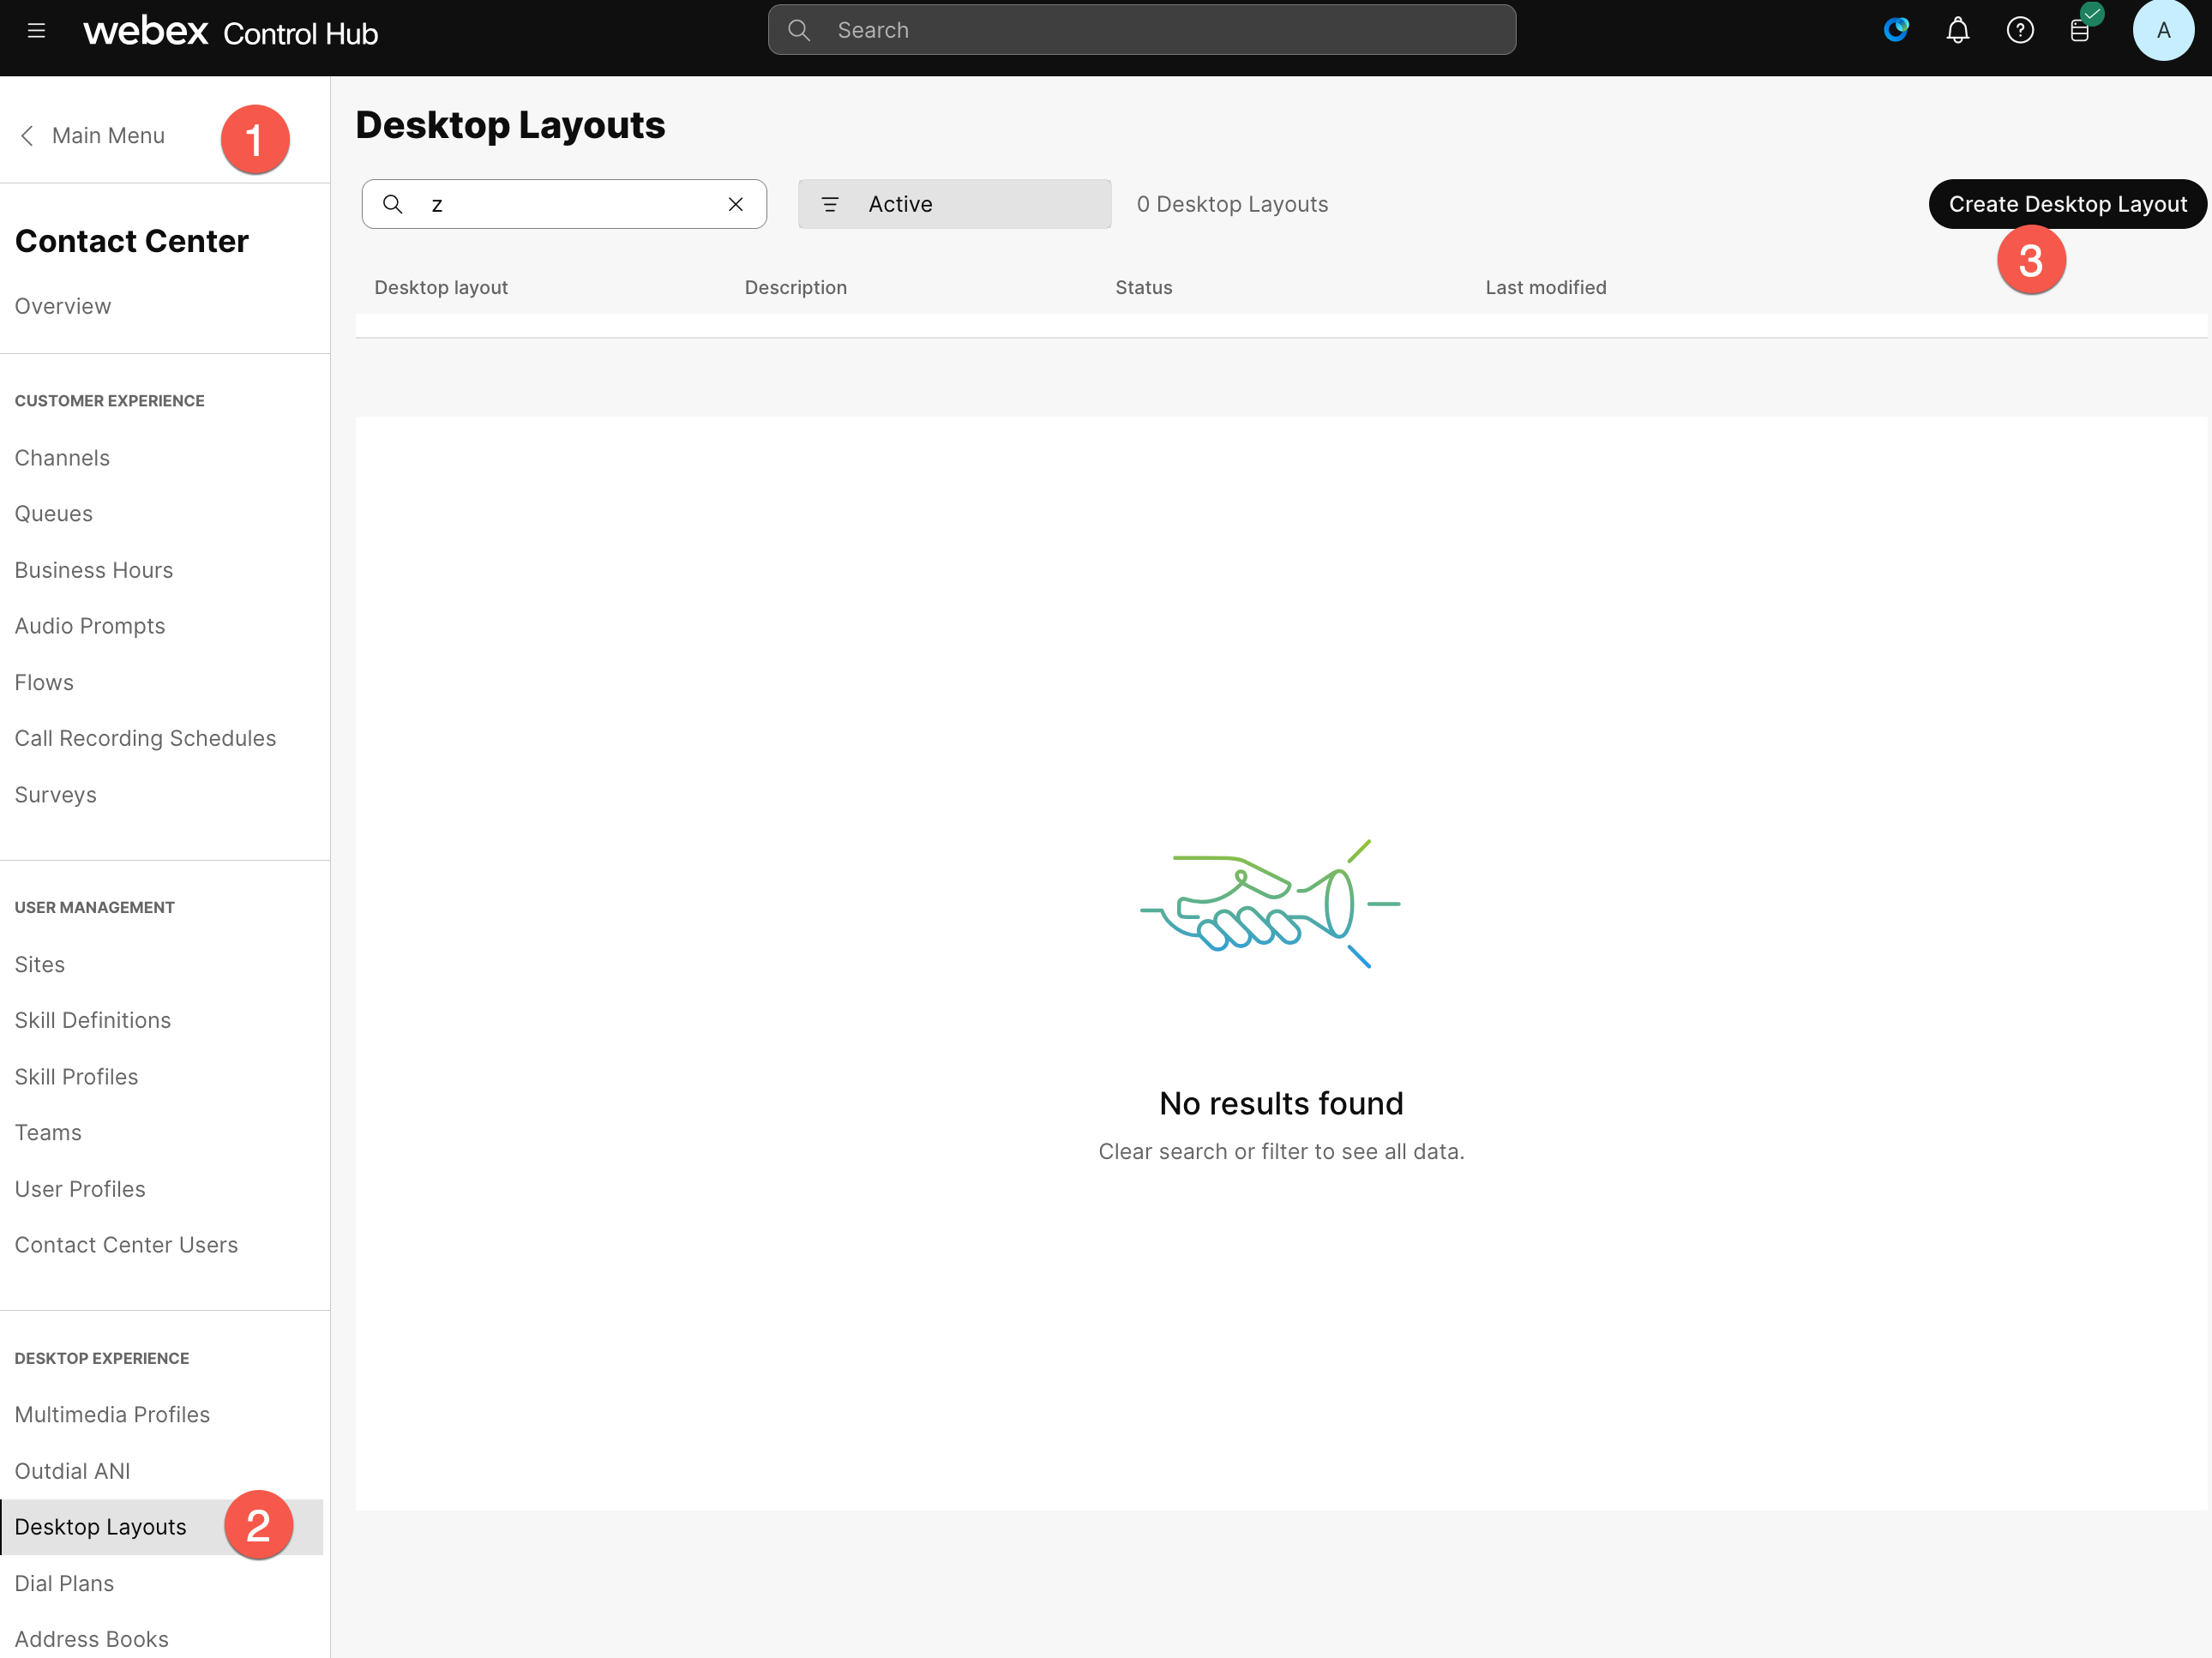This screenshot has height=1658, width=2212.
Task: Select Desktop Layouts in the sidebar
Action: pos(100,1526)
